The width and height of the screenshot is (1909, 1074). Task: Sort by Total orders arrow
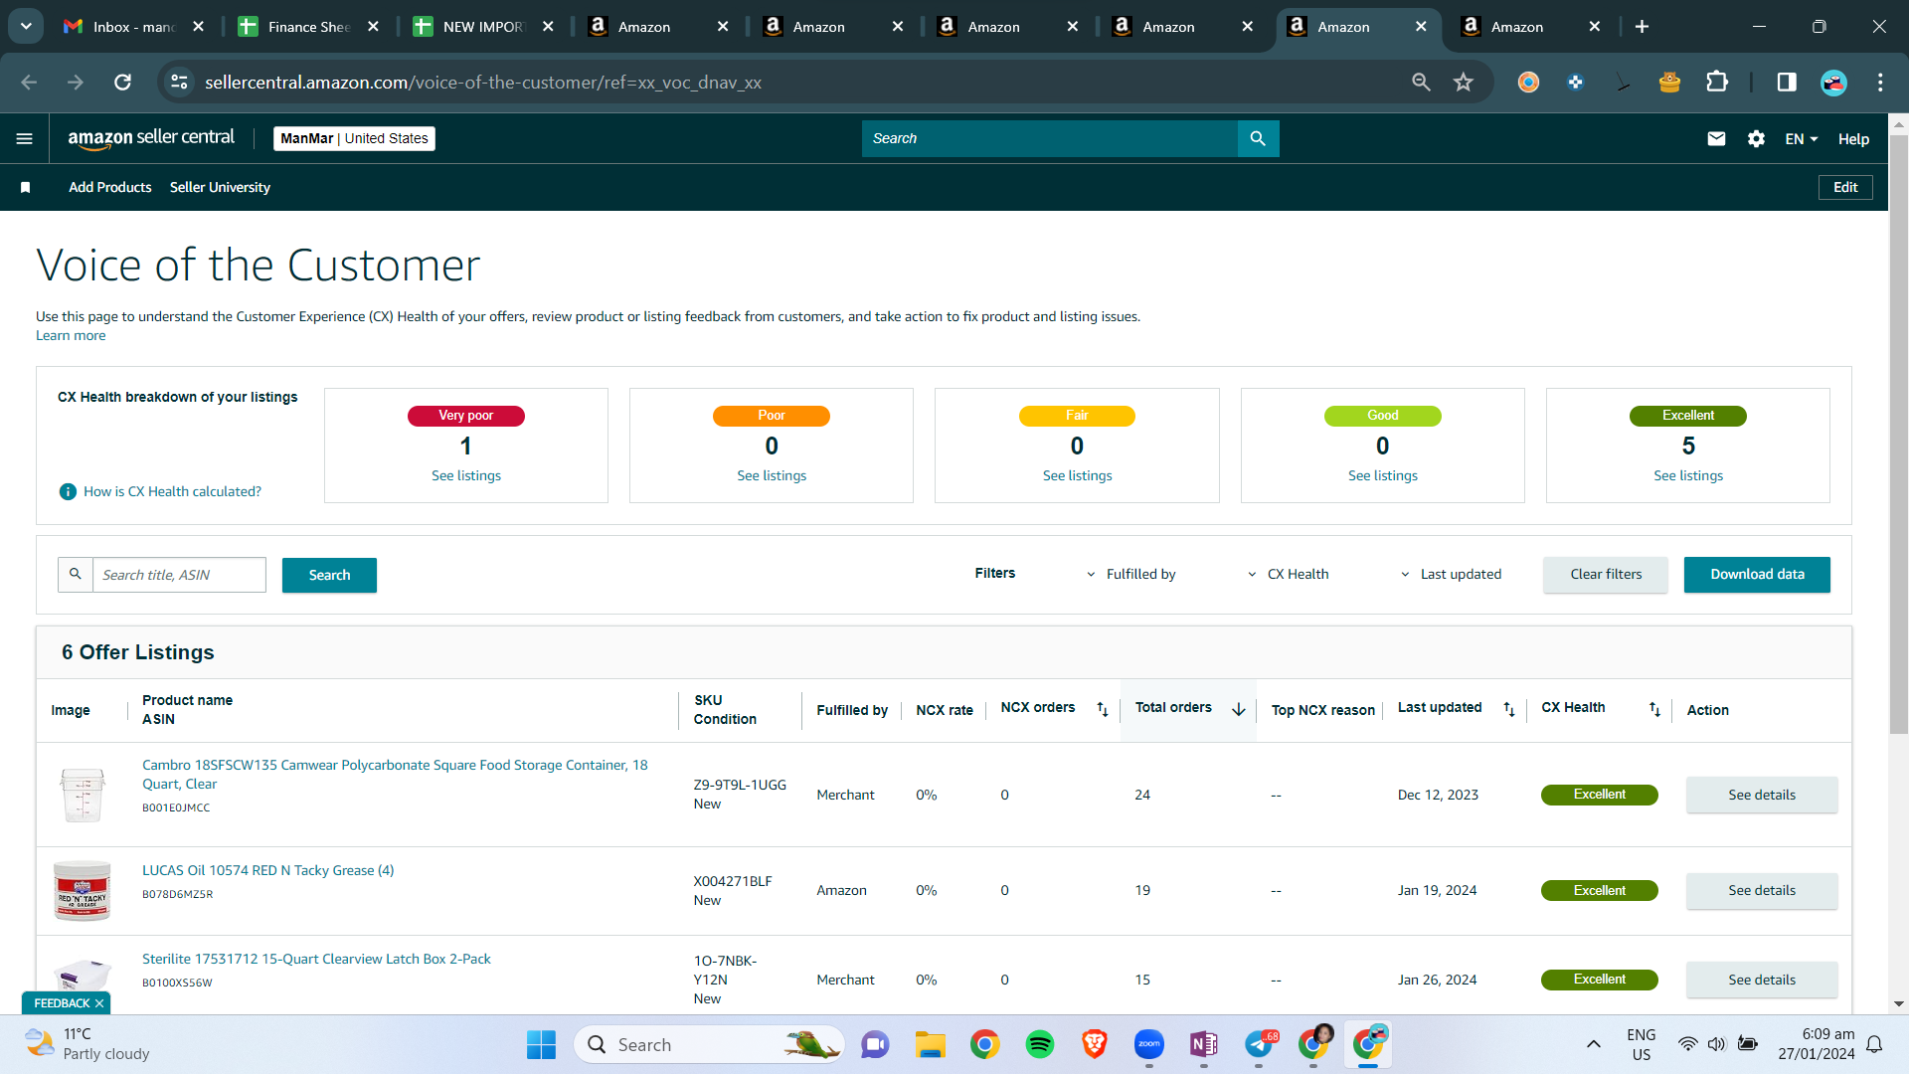tap(1239, 709)
